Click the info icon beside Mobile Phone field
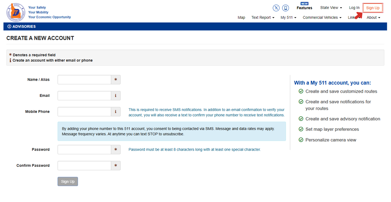Screen dimensions: 391x202 tap(116, 112)
